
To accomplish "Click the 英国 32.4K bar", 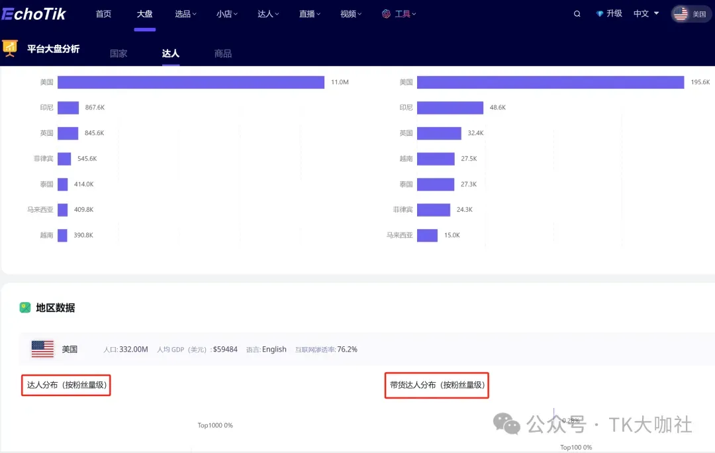I will pyautogui.click(x=439, y=133).
